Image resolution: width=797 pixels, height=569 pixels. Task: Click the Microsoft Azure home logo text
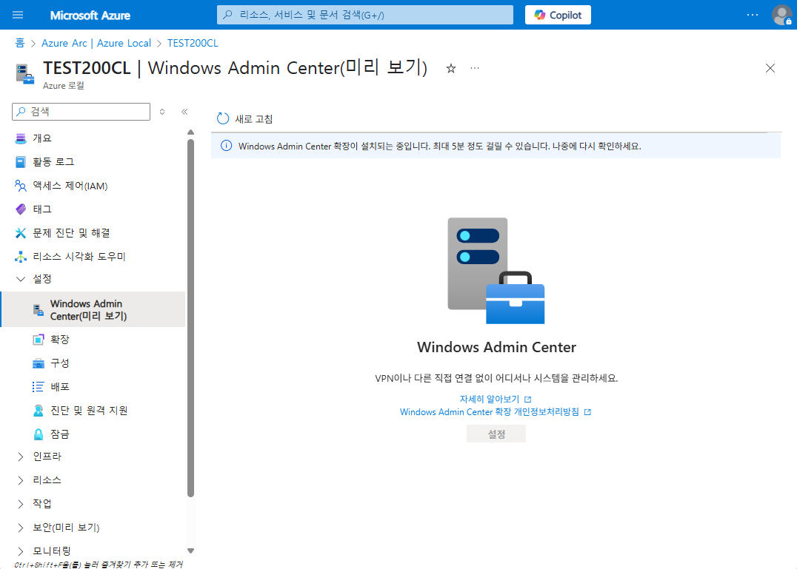tap(90, 16)
